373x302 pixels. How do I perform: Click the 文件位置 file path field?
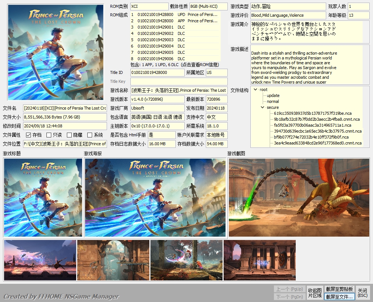pyautogui.click(x=65, y=144)
